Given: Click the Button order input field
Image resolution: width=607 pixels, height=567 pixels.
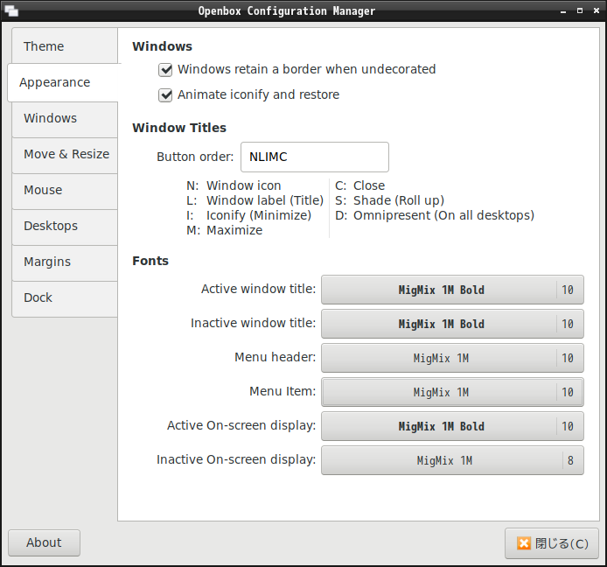Looking at the screenshot, I should 315,157.
